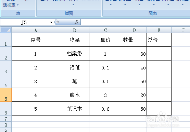Select row 7 by its header
Image resolution: width=190 pixels, height=132 pixels.
tap(6, 119)
